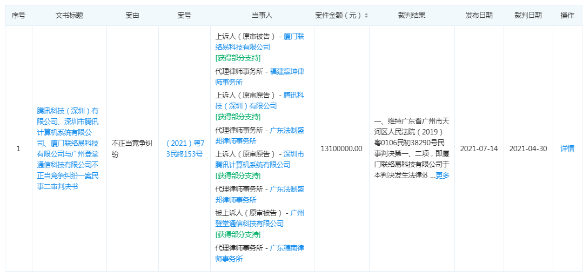Open 广东法制盛邦律师事务所 under 腾讯科技(深圳)

[x=259, y=136]
